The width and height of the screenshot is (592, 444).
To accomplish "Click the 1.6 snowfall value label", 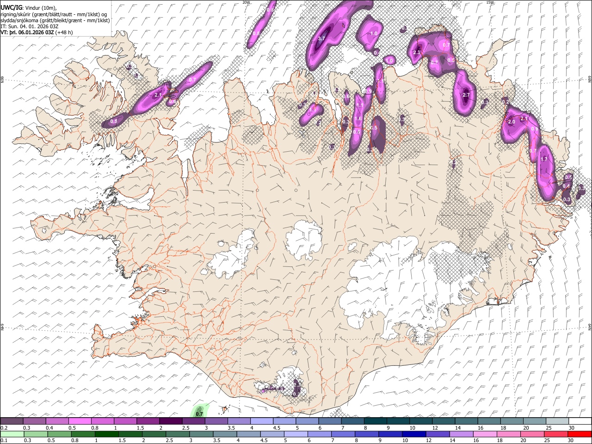I will tap(358, 119).
